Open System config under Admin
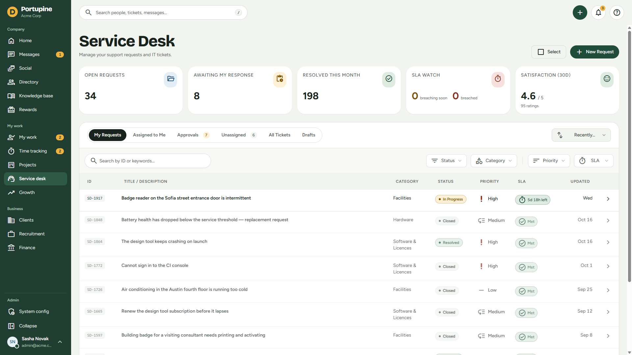The height and width of the screenshot is (355, 632). [x=36, y=312]
